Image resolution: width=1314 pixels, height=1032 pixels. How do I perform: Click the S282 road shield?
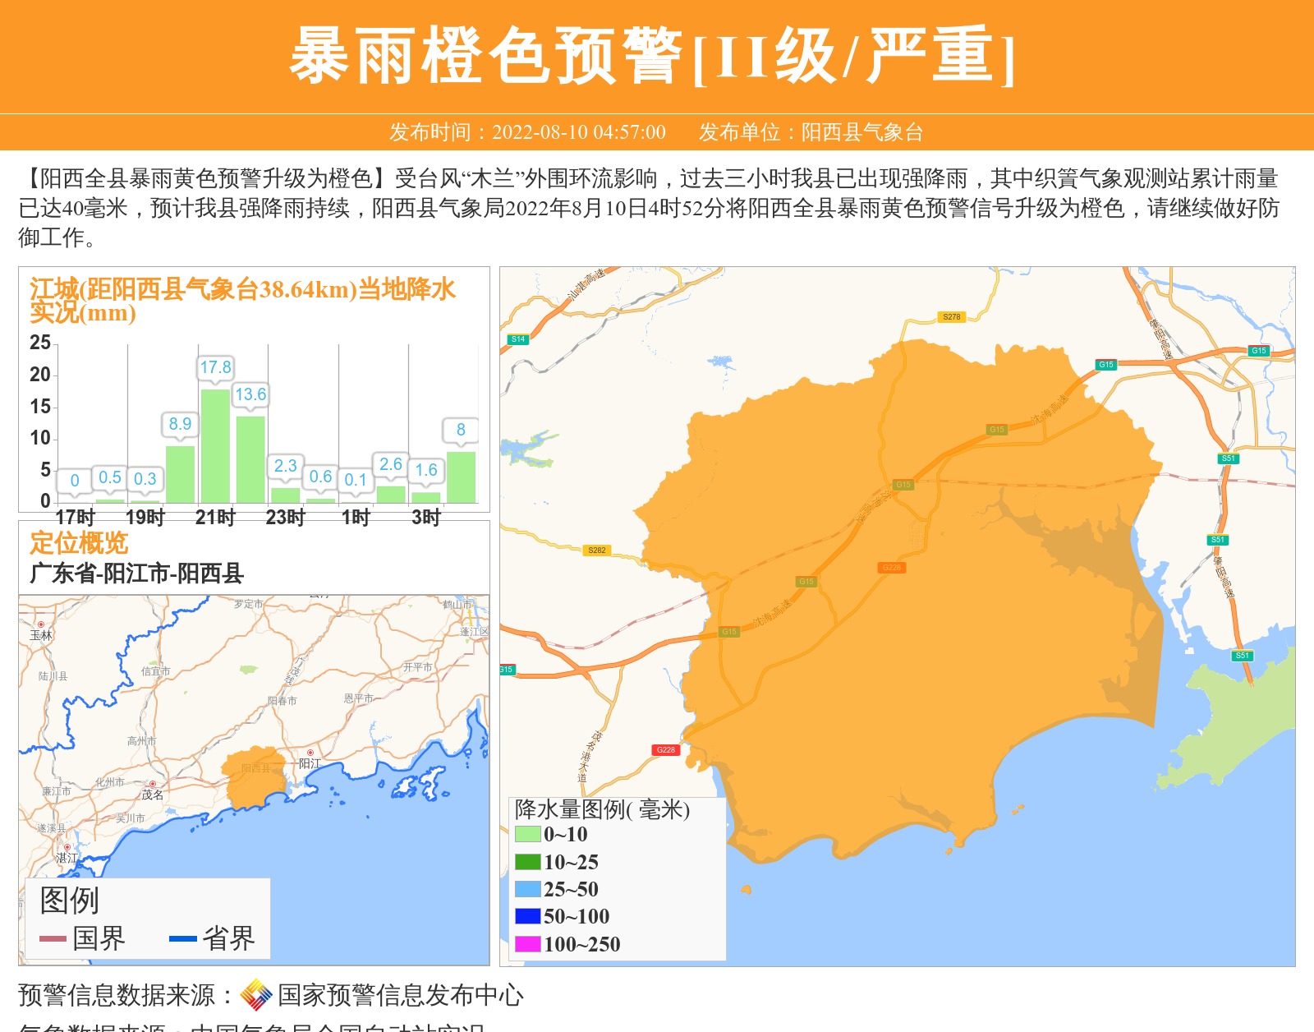(597, 551)
